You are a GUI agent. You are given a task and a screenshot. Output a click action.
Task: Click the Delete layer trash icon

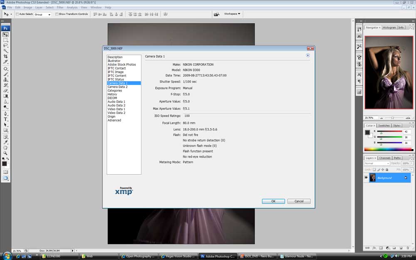(408, 248)
